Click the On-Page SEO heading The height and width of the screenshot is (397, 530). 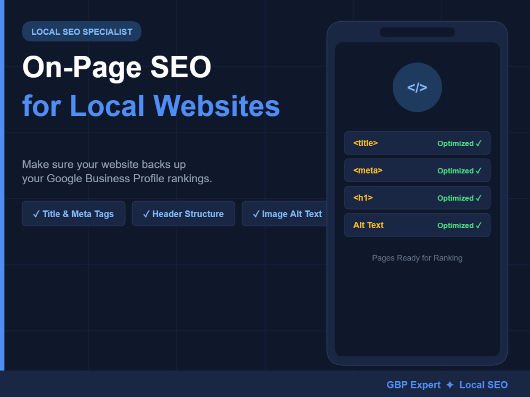(117, 67)
